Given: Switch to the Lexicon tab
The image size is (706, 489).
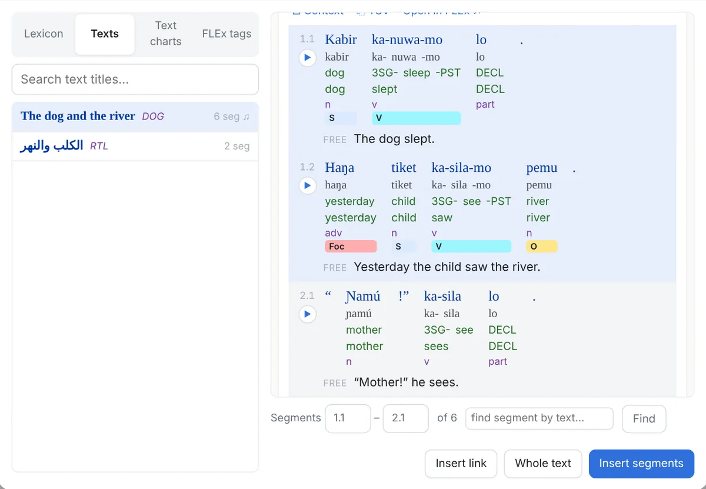Looking at the screenshot, I should click(x=44, y=34).
